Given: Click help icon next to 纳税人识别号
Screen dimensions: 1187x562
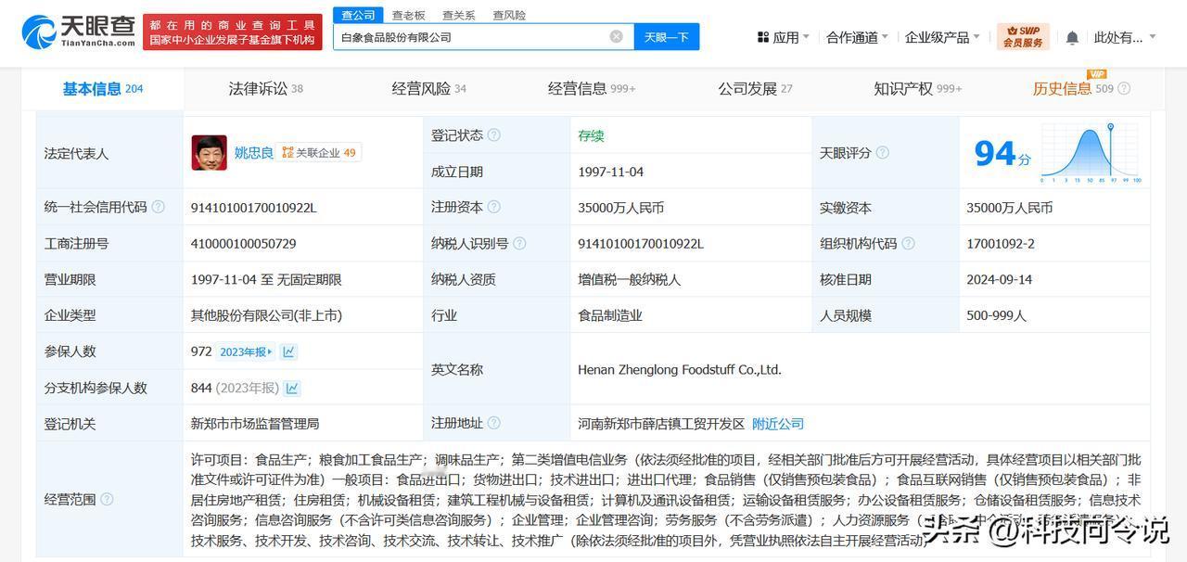Looking at the screenshot, I should click(x=519, y=243).
